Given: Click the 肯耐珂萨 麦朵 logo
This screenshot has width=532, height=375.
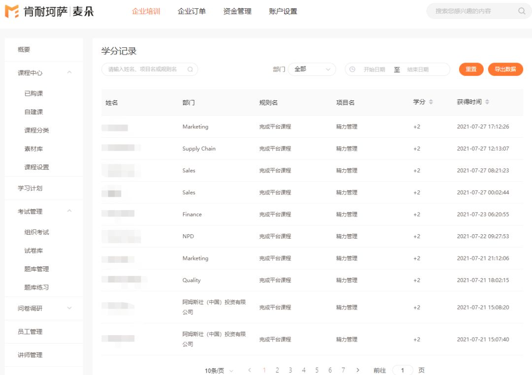Looking at the screenshot, I should click(49, 11).
